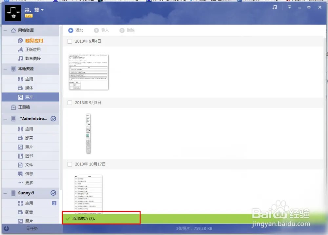Image resolution: width=328 pixels, height=235 pixels.
Task: Open the title bar dropdown menu icon
Action: coord(290,7)
